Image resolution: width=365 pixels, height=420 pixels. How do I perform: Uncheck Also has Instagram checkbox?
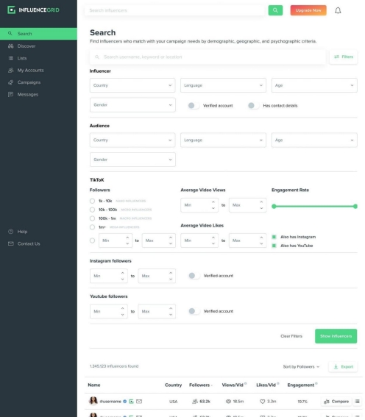274,237
